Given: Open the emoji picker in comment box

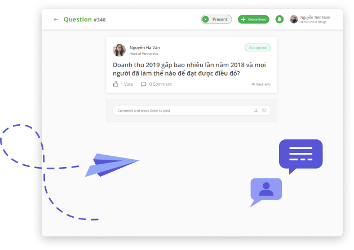Looking at the screenshot, I should click(x=264, y=111).
